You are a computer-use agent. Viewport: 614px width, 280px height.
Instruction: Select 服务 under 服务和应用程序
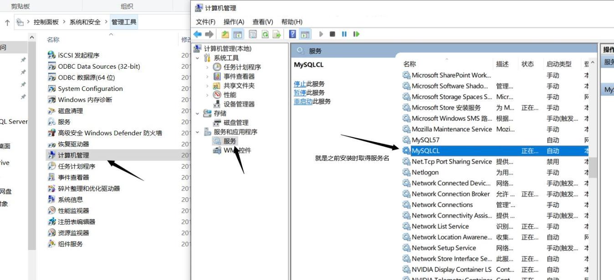pyautogui.click(x=230, y=141)
